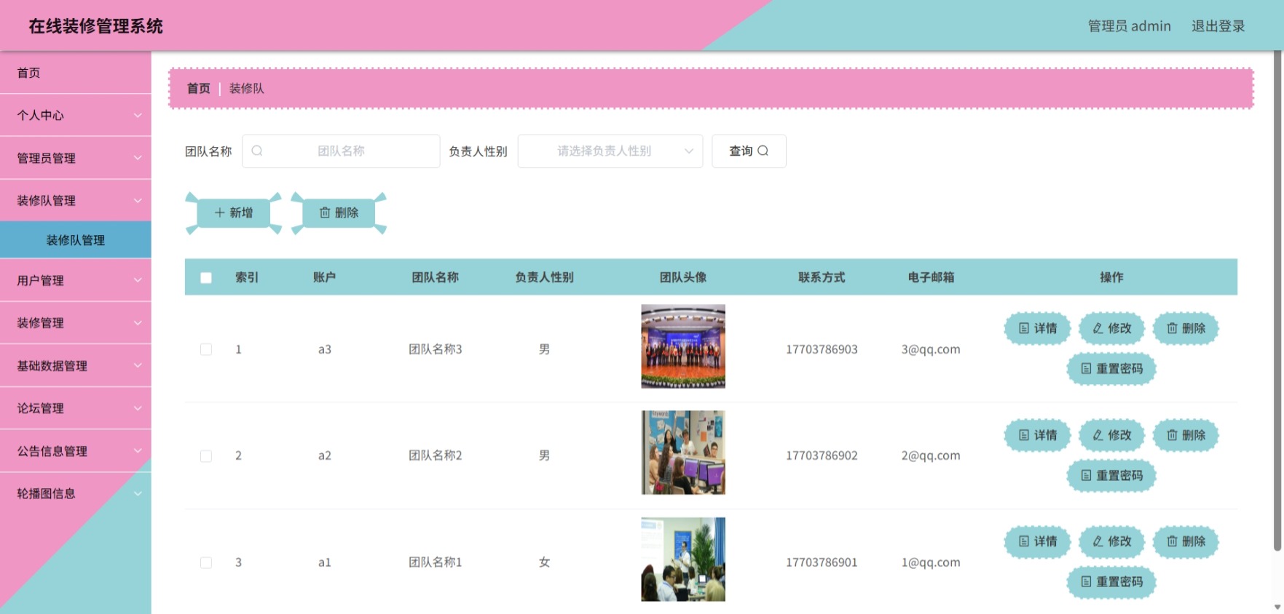
Task: Click the 删除 trash icon for account a2
Action: 1172,435
